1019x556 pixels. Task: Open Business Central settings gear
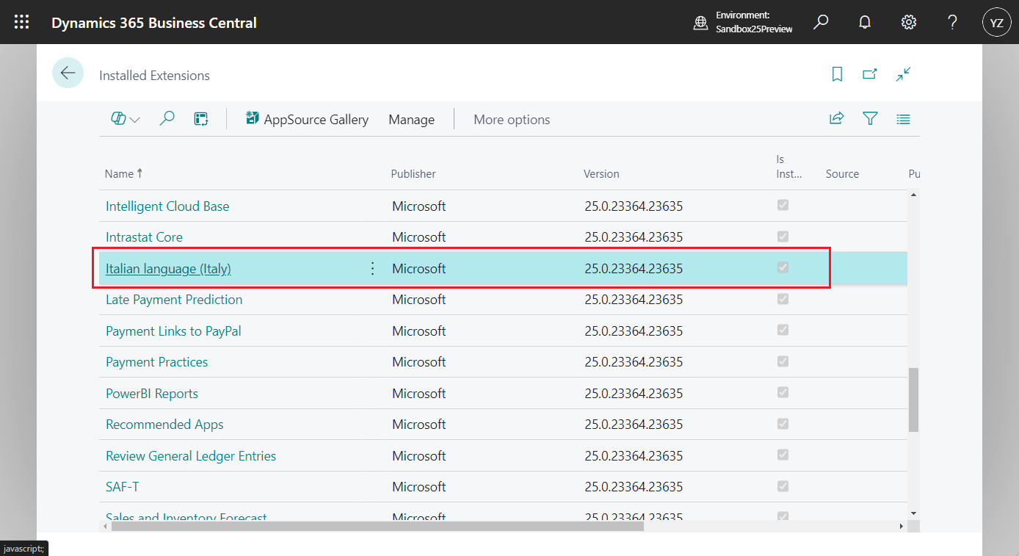click(x=908, y=22)
